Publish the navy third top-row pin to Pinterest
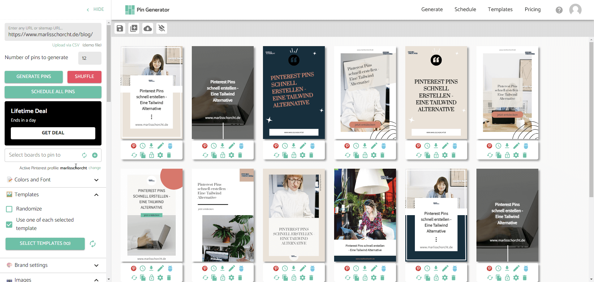The height and width of the screenshot is (282, 594). [276, 146]
